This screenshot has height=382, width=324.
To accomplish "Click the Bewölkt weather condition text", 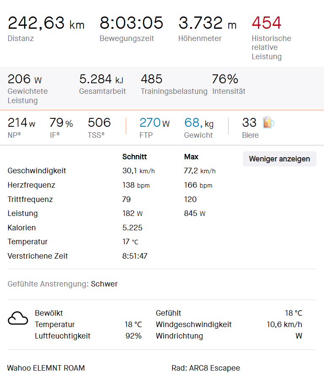I will pyautogui.click(x=49, y=313).
